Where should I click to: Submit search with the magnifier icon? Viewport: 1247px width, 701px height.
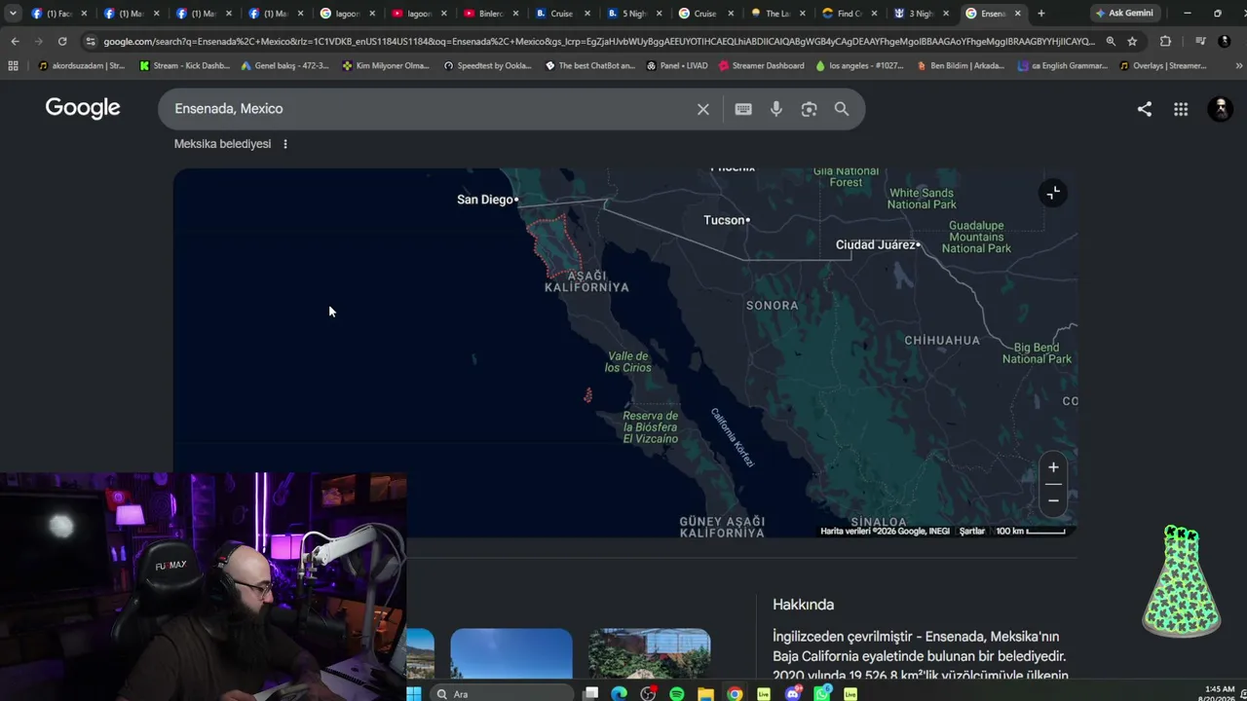[x=842, y=109]
